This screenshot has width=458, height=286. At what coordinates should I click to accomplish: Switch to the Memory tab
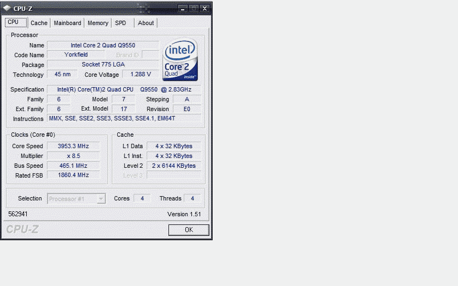98,23
